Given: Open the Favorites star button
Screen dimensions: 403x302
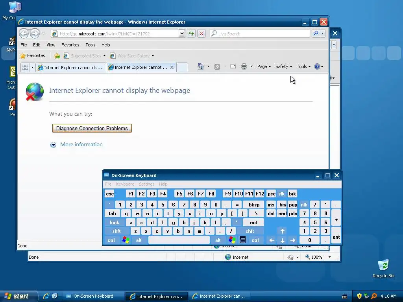Looking at the screenshot, I should click(33, 55).
